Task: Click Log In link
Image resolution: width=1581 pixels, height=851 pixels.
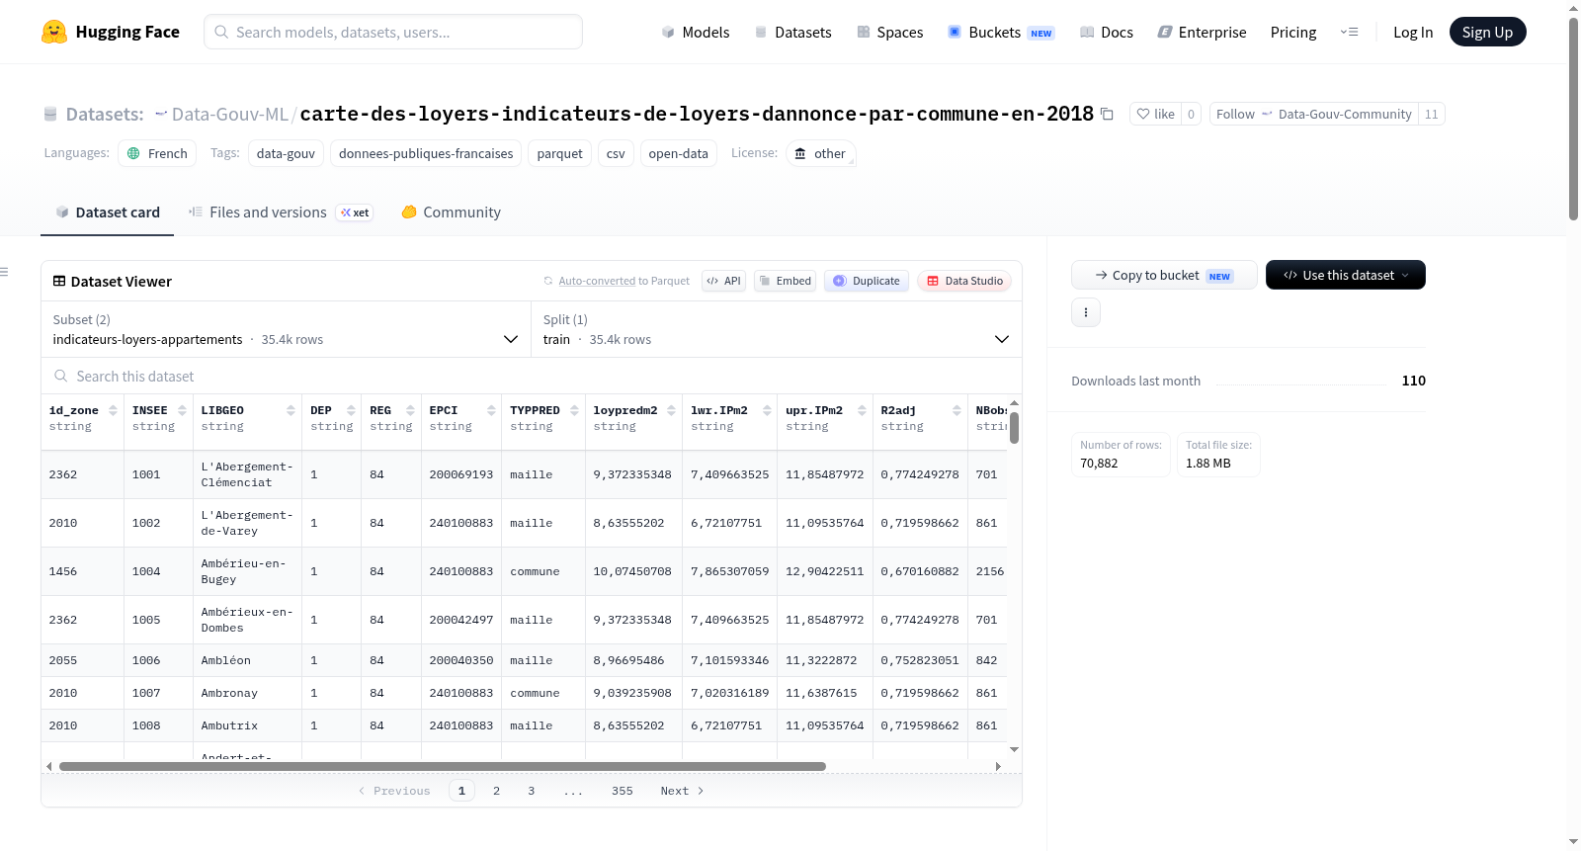Action: point(1413,32)
